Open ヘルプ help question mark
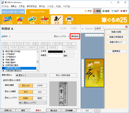 [115, 11]
